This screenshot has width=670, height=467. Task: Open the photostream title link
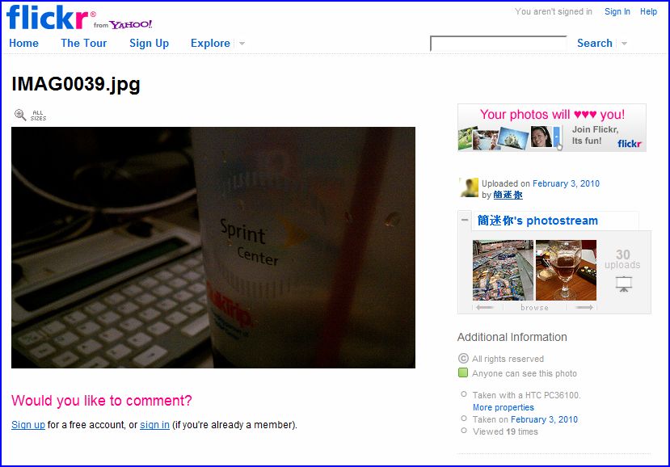[x=537, y=221]
